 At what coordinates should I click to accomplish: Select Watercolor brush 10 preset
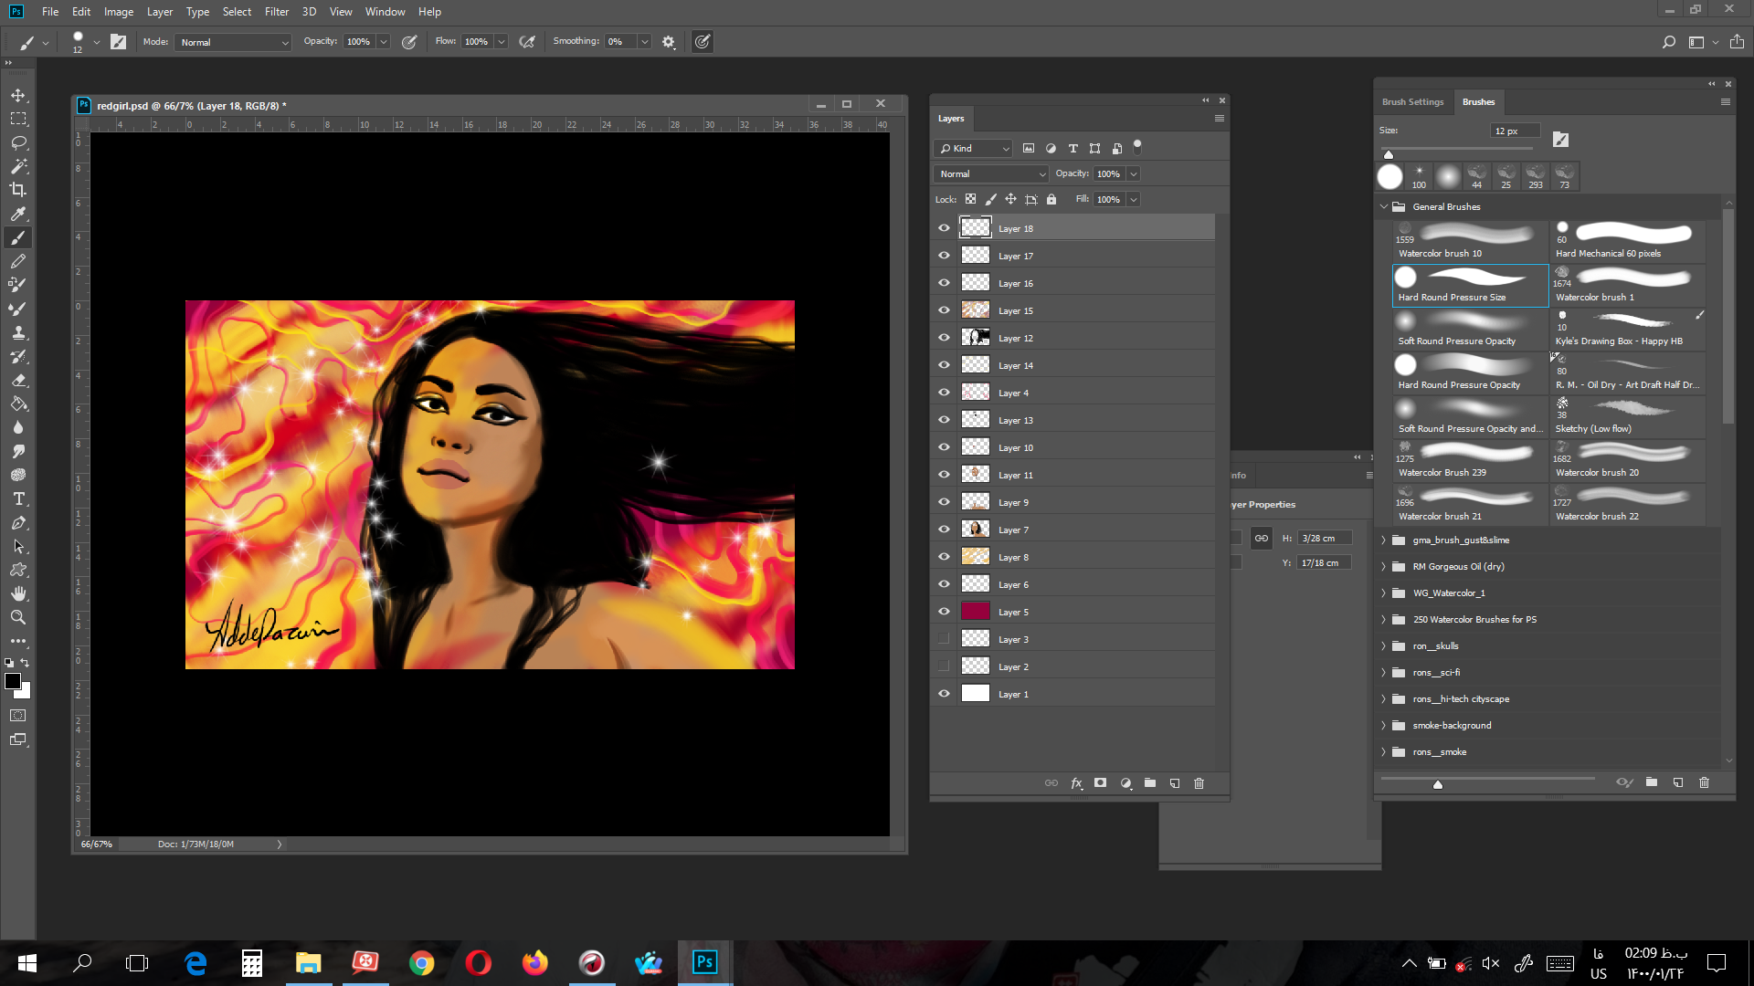pyautogui.click(x=1470, y=242)
